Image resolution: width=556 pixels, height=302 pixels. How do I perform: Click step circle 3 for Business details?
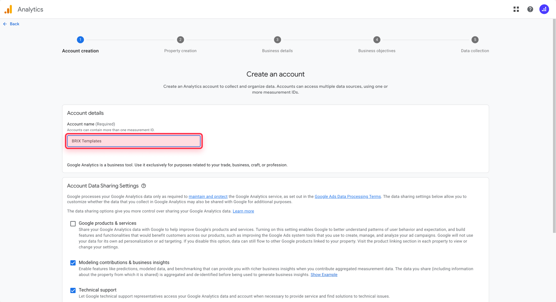pyautogui.click(x=277, y=40)
